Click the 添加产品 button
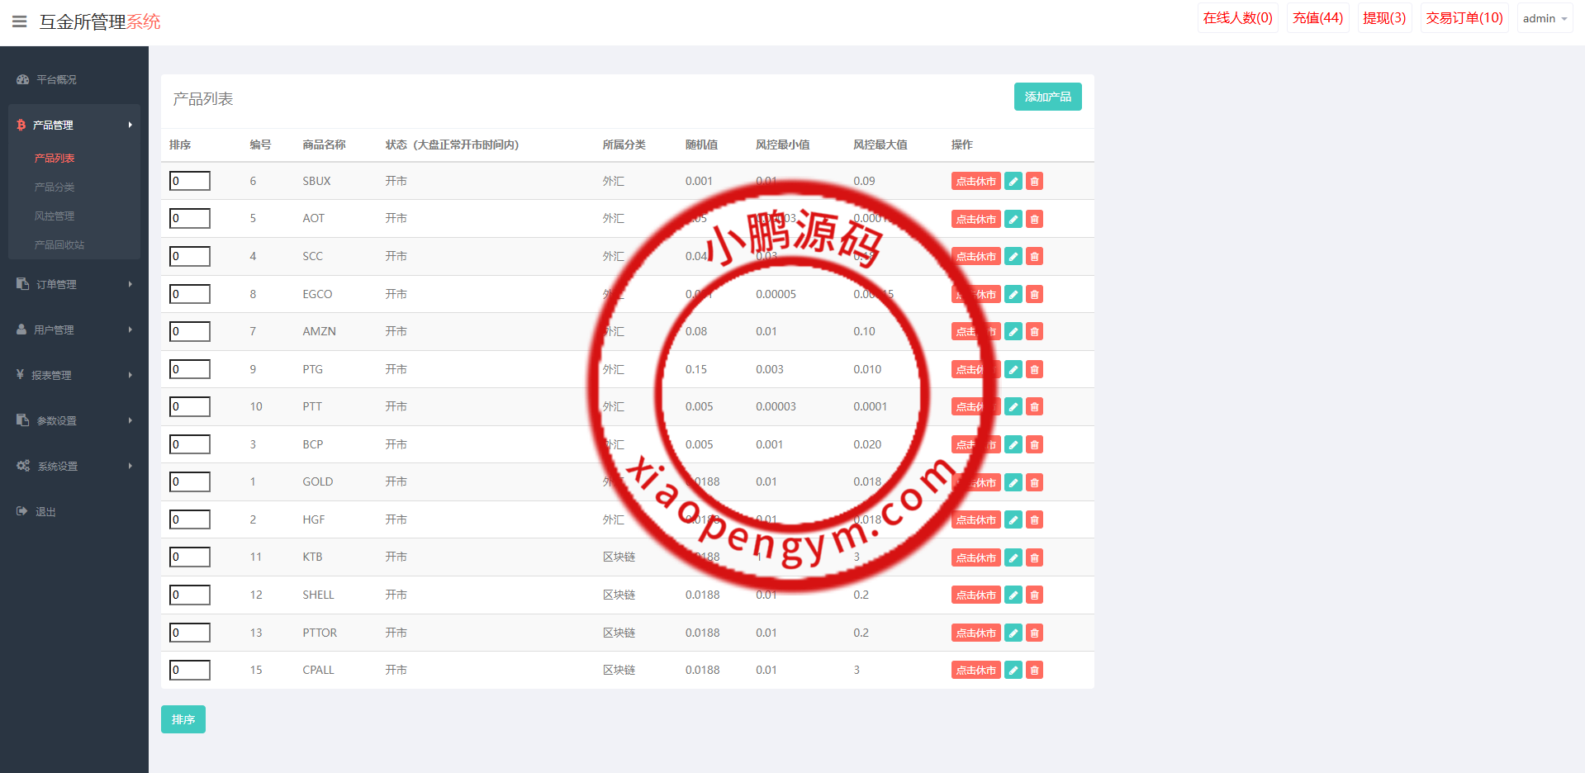The height and width of the screenshot is (773, 1585). pyautogui.click(x=1047, y=97)
